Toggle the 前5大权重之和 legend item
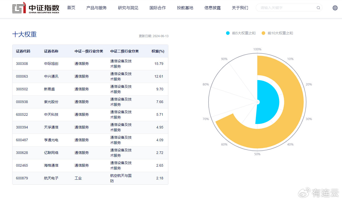Screen dimensions: 342x201 [x=241, y=33]
